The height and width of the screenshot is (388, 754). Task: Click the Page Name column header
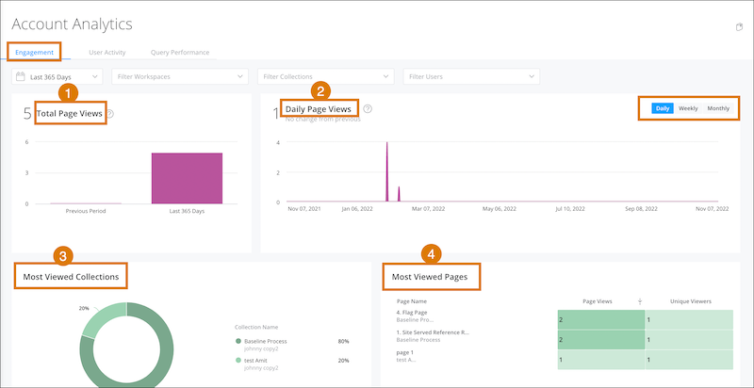pyautogui.click(x=412, y=301)
